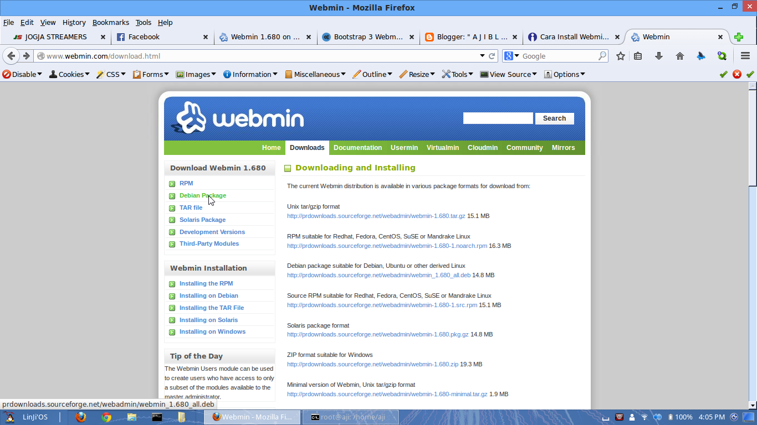Open the View Source dropdown
757x425 pixels.
point(508,74)
